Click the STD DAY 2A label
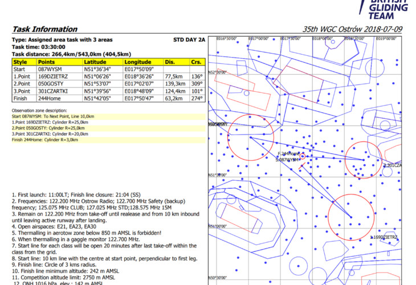Screen dimensions: 416x285 tap(189, 40)
